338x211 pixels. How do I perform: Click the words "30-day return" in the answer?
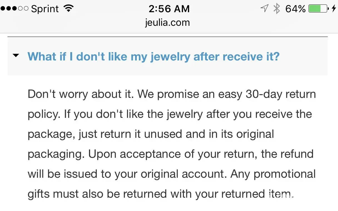pos(281,94)
